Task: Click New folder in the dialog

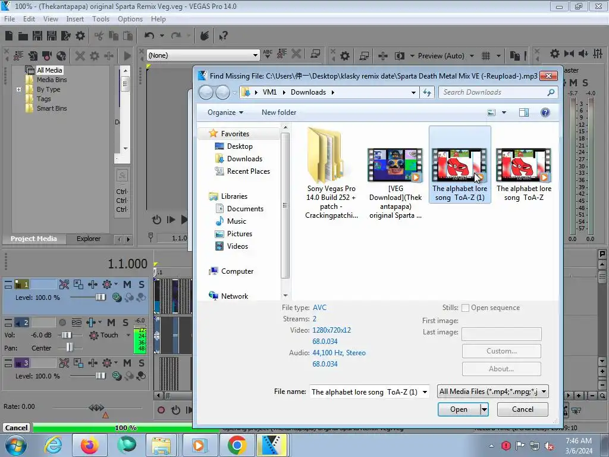Action: 279,112
